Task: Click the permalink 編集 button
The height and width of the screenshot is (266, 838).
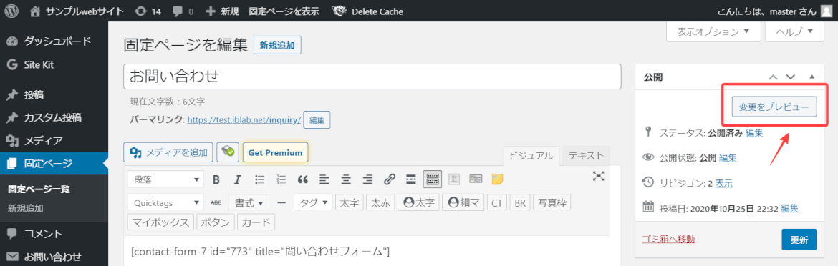Action: click(x=317, y=120)
